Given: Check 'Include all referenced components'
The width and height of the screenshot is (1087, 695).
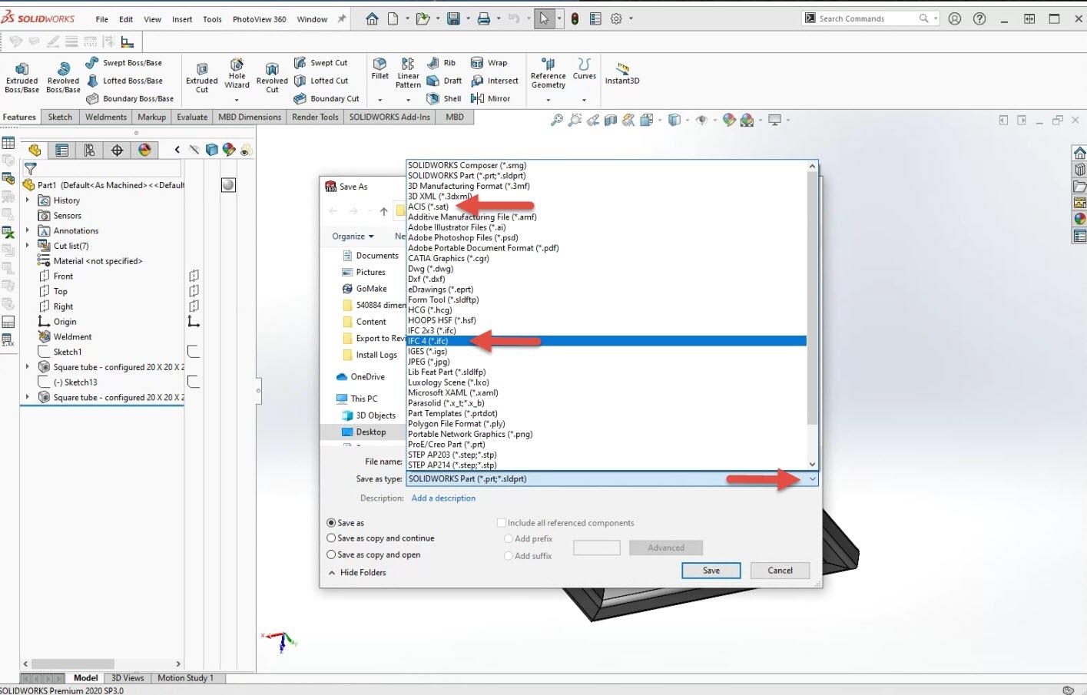Looking at the screenshot, I should 502,523.
